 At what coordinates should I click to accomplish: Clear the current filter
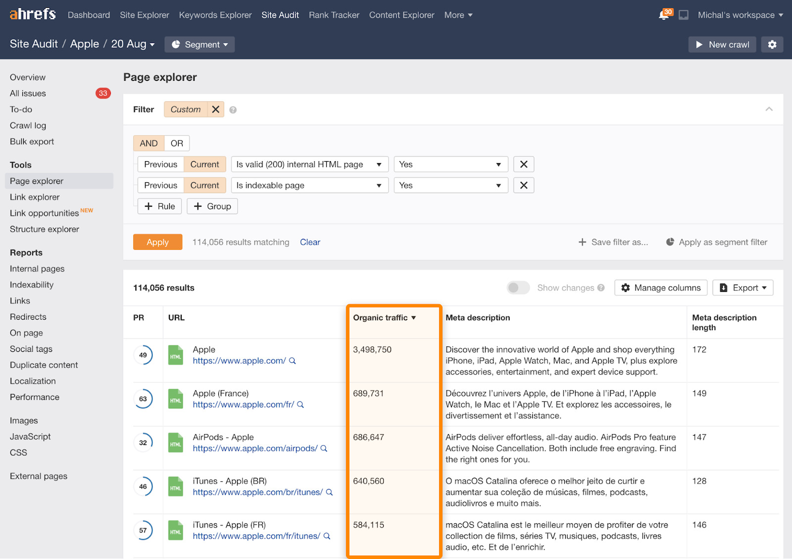pos(309,242)
